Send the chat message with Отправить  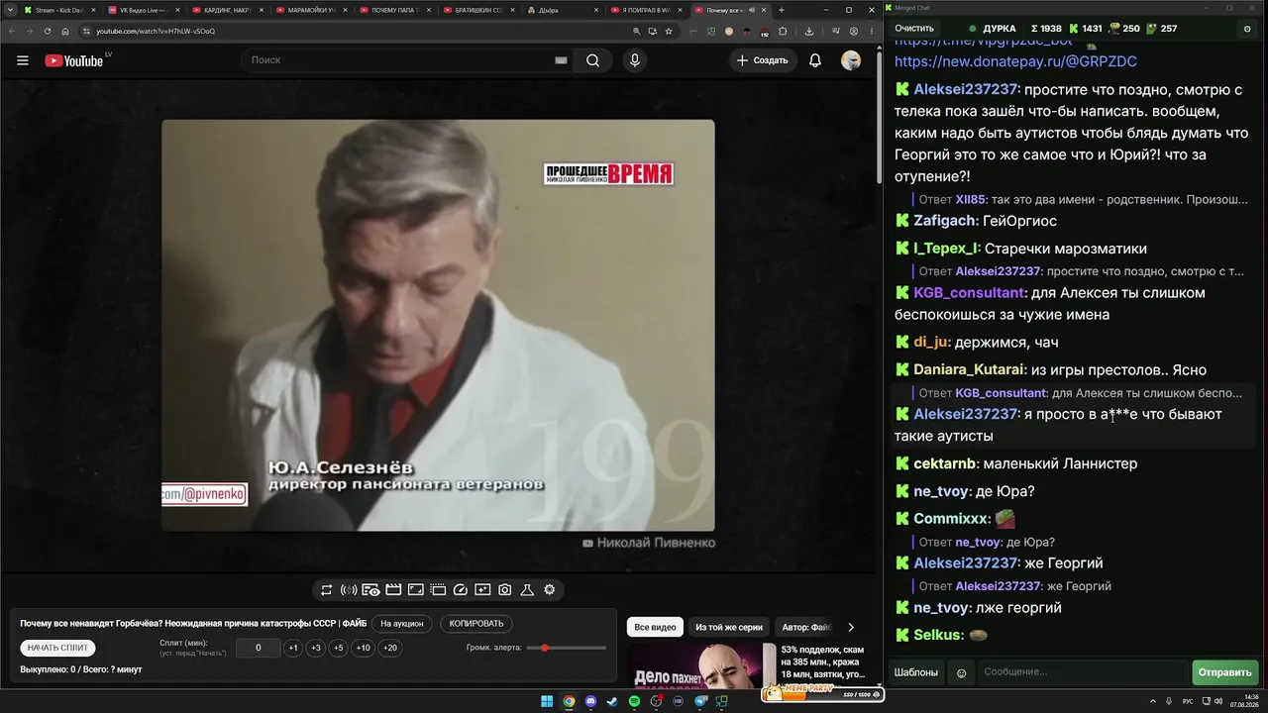[x=1224, y=672]
